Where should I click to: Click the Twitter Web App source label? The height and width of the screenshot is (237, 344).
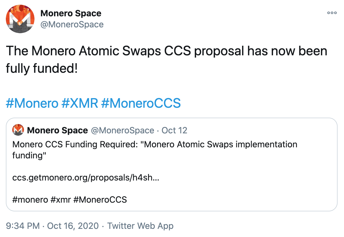pos(141,226)
